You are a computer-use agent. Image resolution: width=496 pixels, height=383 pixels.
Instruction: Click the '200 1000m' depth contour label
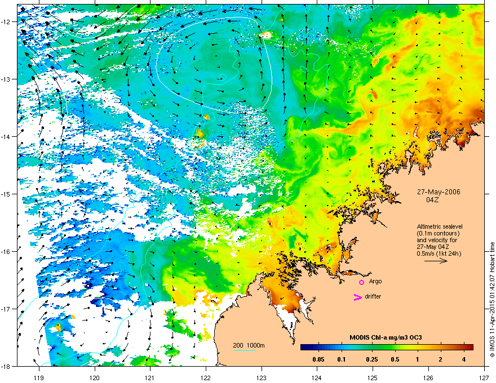point(249,345)
